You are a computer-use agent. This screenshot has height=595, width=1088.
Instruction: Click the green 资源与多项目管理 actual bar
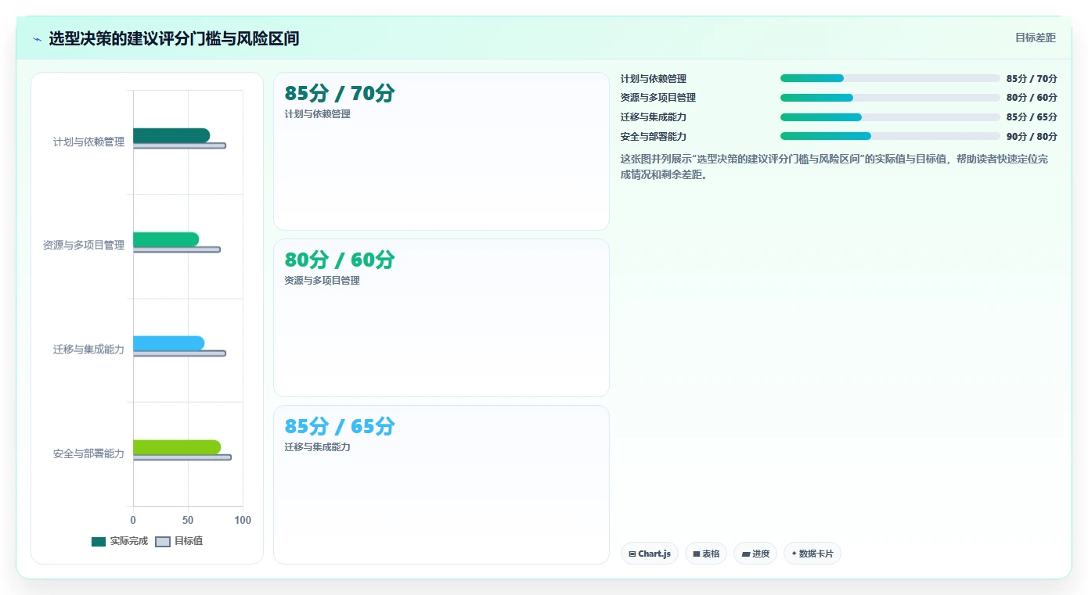point(166,239)
